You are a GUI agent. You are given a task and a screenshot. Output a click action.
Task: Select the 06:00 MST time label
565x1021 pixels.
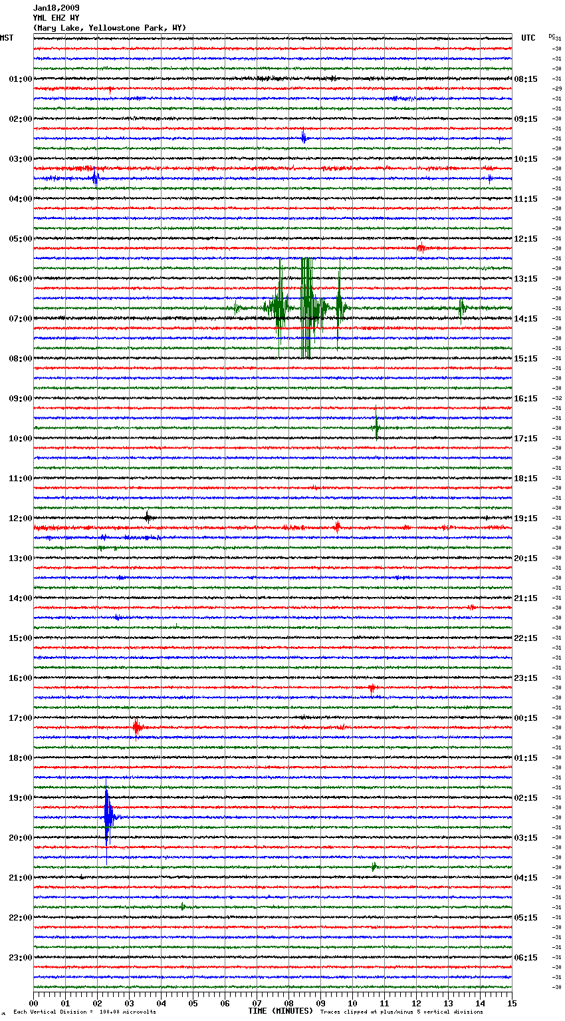point(21,279)
